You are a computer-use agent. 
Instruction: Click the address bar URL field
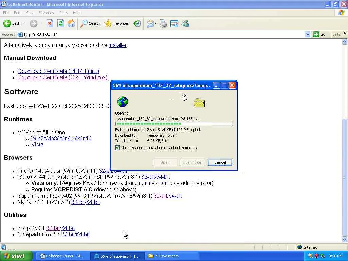164,34
